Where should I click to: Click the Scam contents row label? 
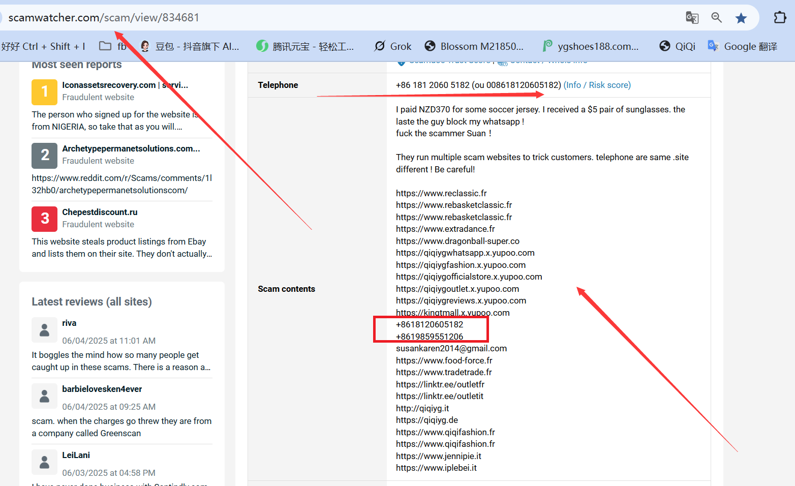pyautogui.click(x=286, y=289)
